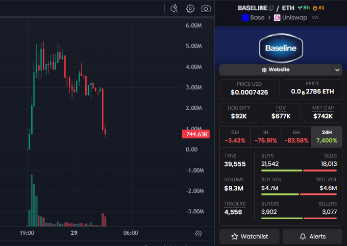This screenshot has width=347, height=246.
Task: Click the SELL VOL $4.6M value
Action: [x=328, y=188]
